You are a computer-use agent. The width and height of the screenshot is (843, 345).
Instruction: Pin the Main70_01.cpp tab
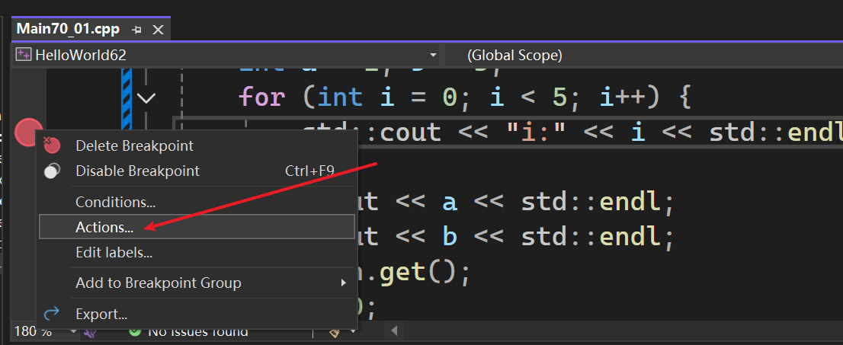tap(137, 30)
